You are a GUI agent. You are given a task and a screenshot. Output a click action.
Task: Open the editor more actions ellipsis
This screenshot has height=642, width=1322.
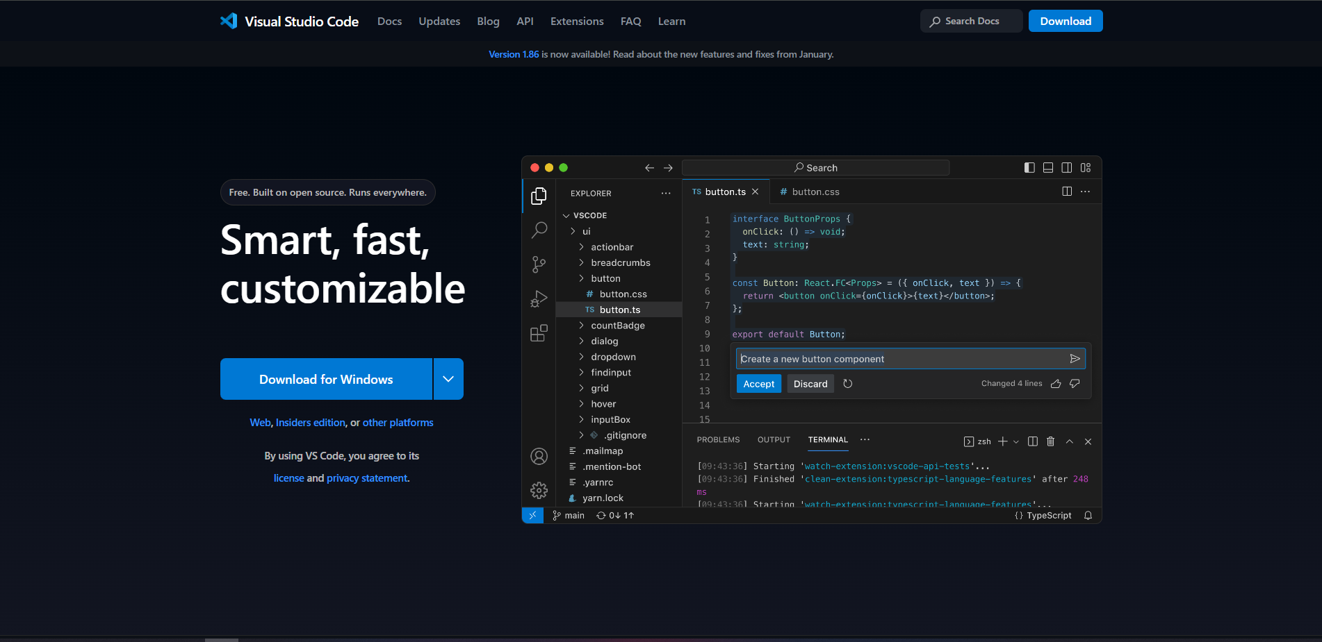coord(1086,192)
